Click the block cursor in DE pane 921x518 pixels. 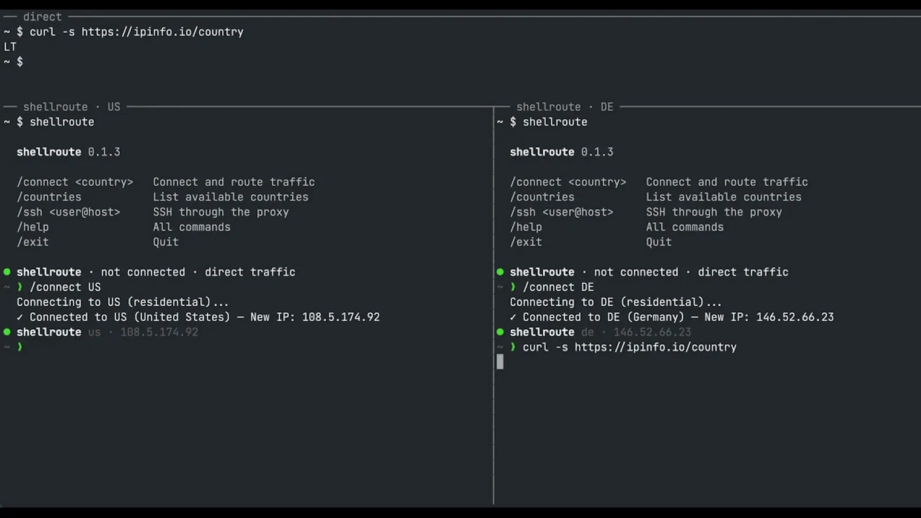point(500,361)
